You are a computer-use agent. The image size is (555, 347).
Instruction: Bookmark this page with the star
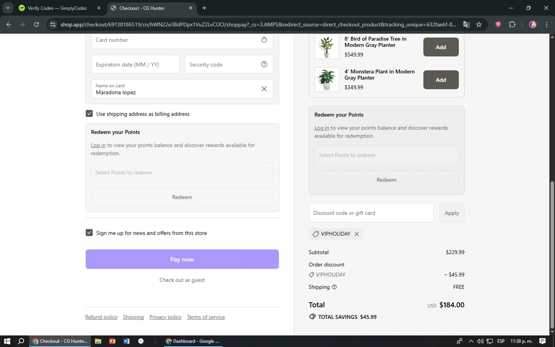tap(479, 24)
